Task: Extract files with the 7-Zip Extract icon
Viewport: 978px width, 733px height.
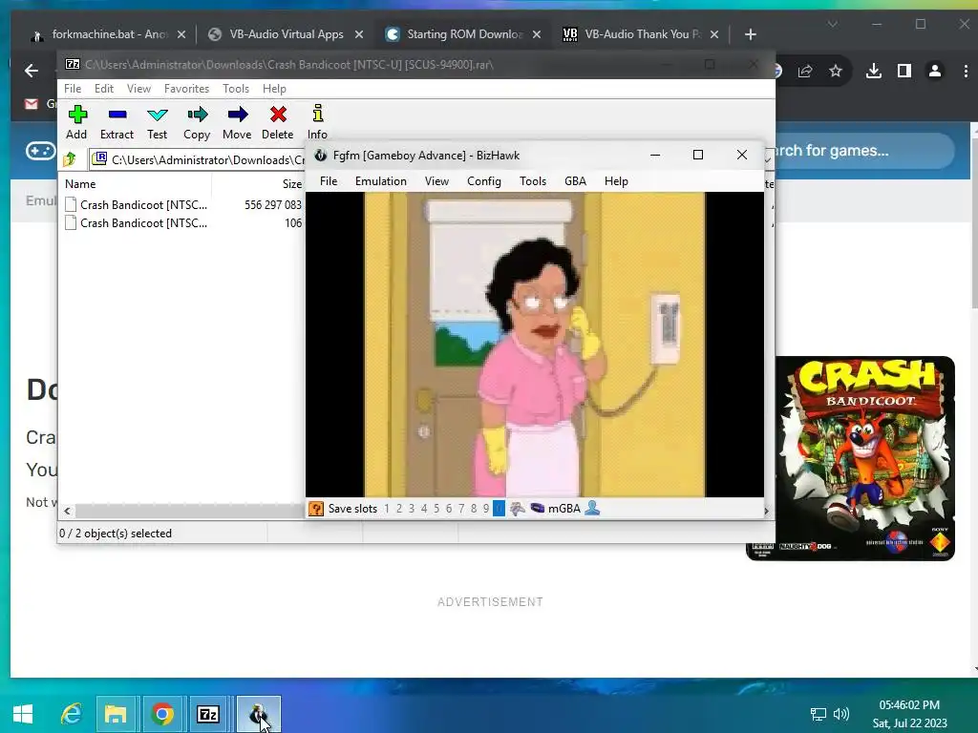Action: [117, 122]
